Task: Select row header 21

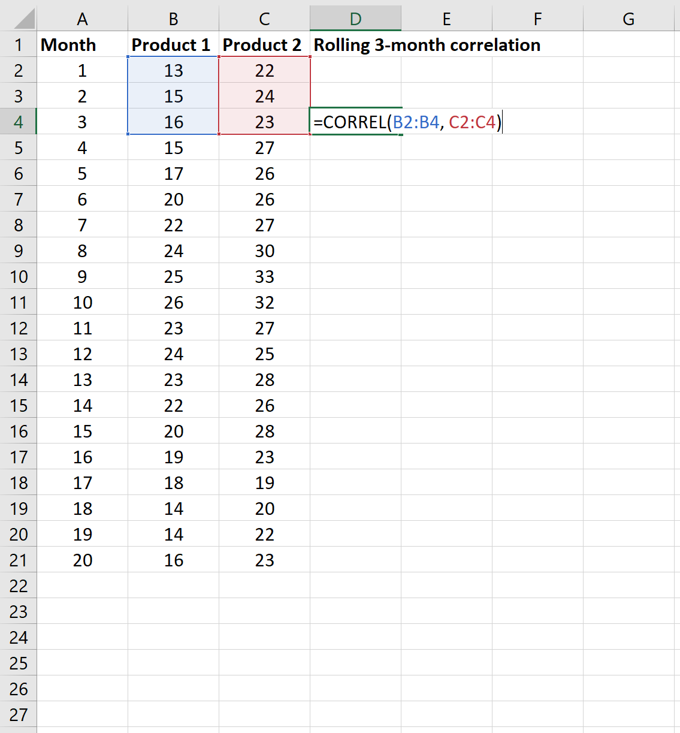Action: (x=19, y=560)
